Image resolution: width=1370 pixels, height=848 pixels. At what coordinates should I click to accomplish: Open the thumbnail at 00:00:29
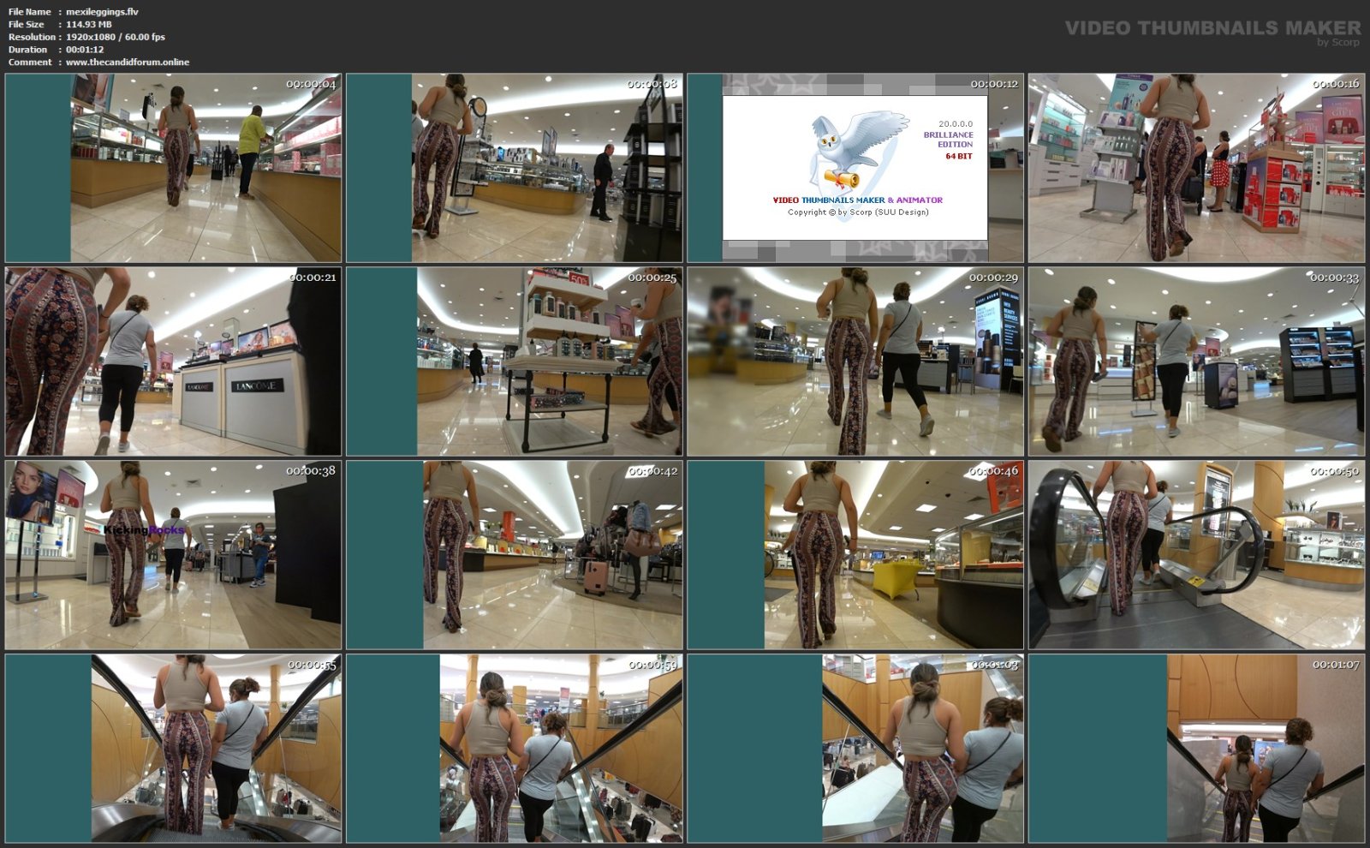click(855, 361)
